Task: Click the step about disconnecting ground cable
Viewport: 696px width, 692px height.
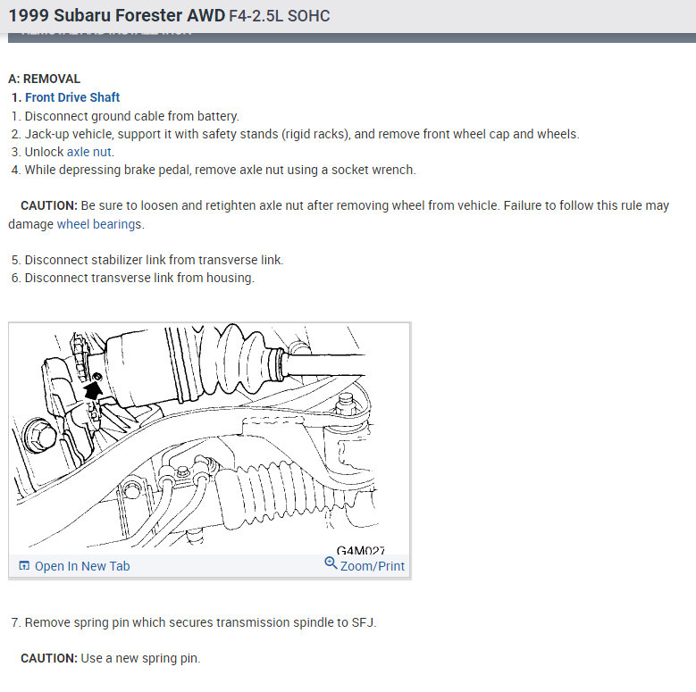Action: click(x=125, y=116)
